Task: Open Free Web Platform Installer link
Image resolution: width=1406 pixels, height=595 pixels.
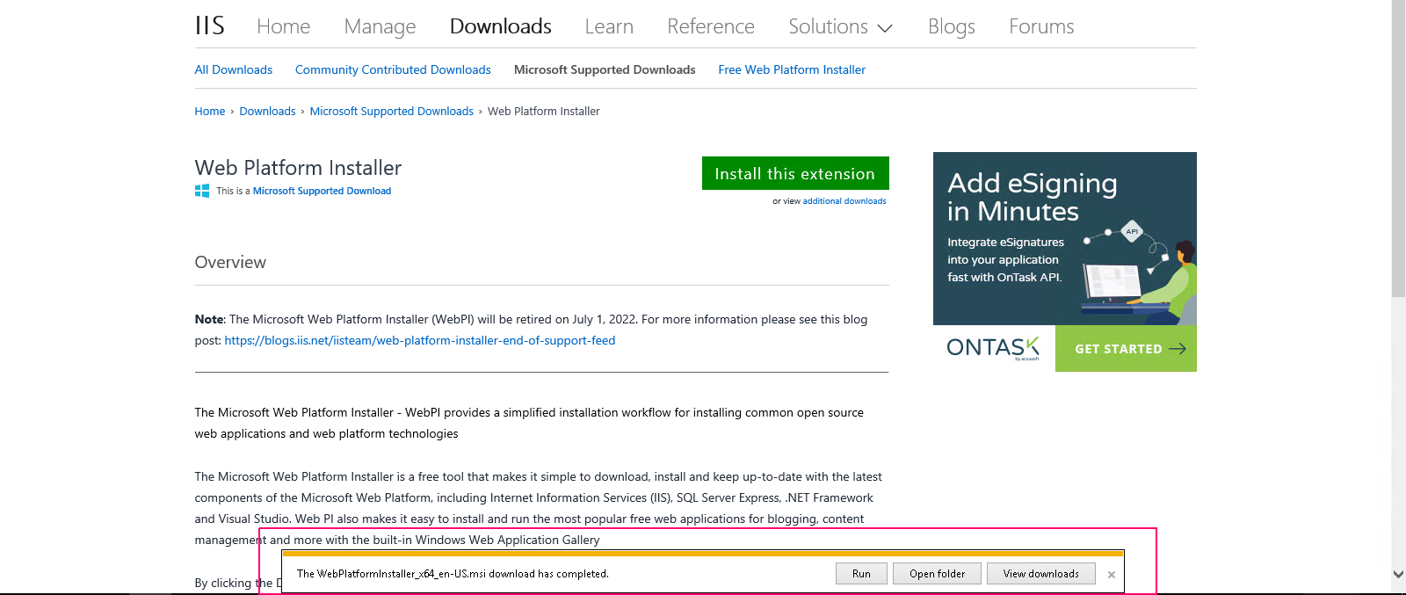Action: tap(792, 69)
